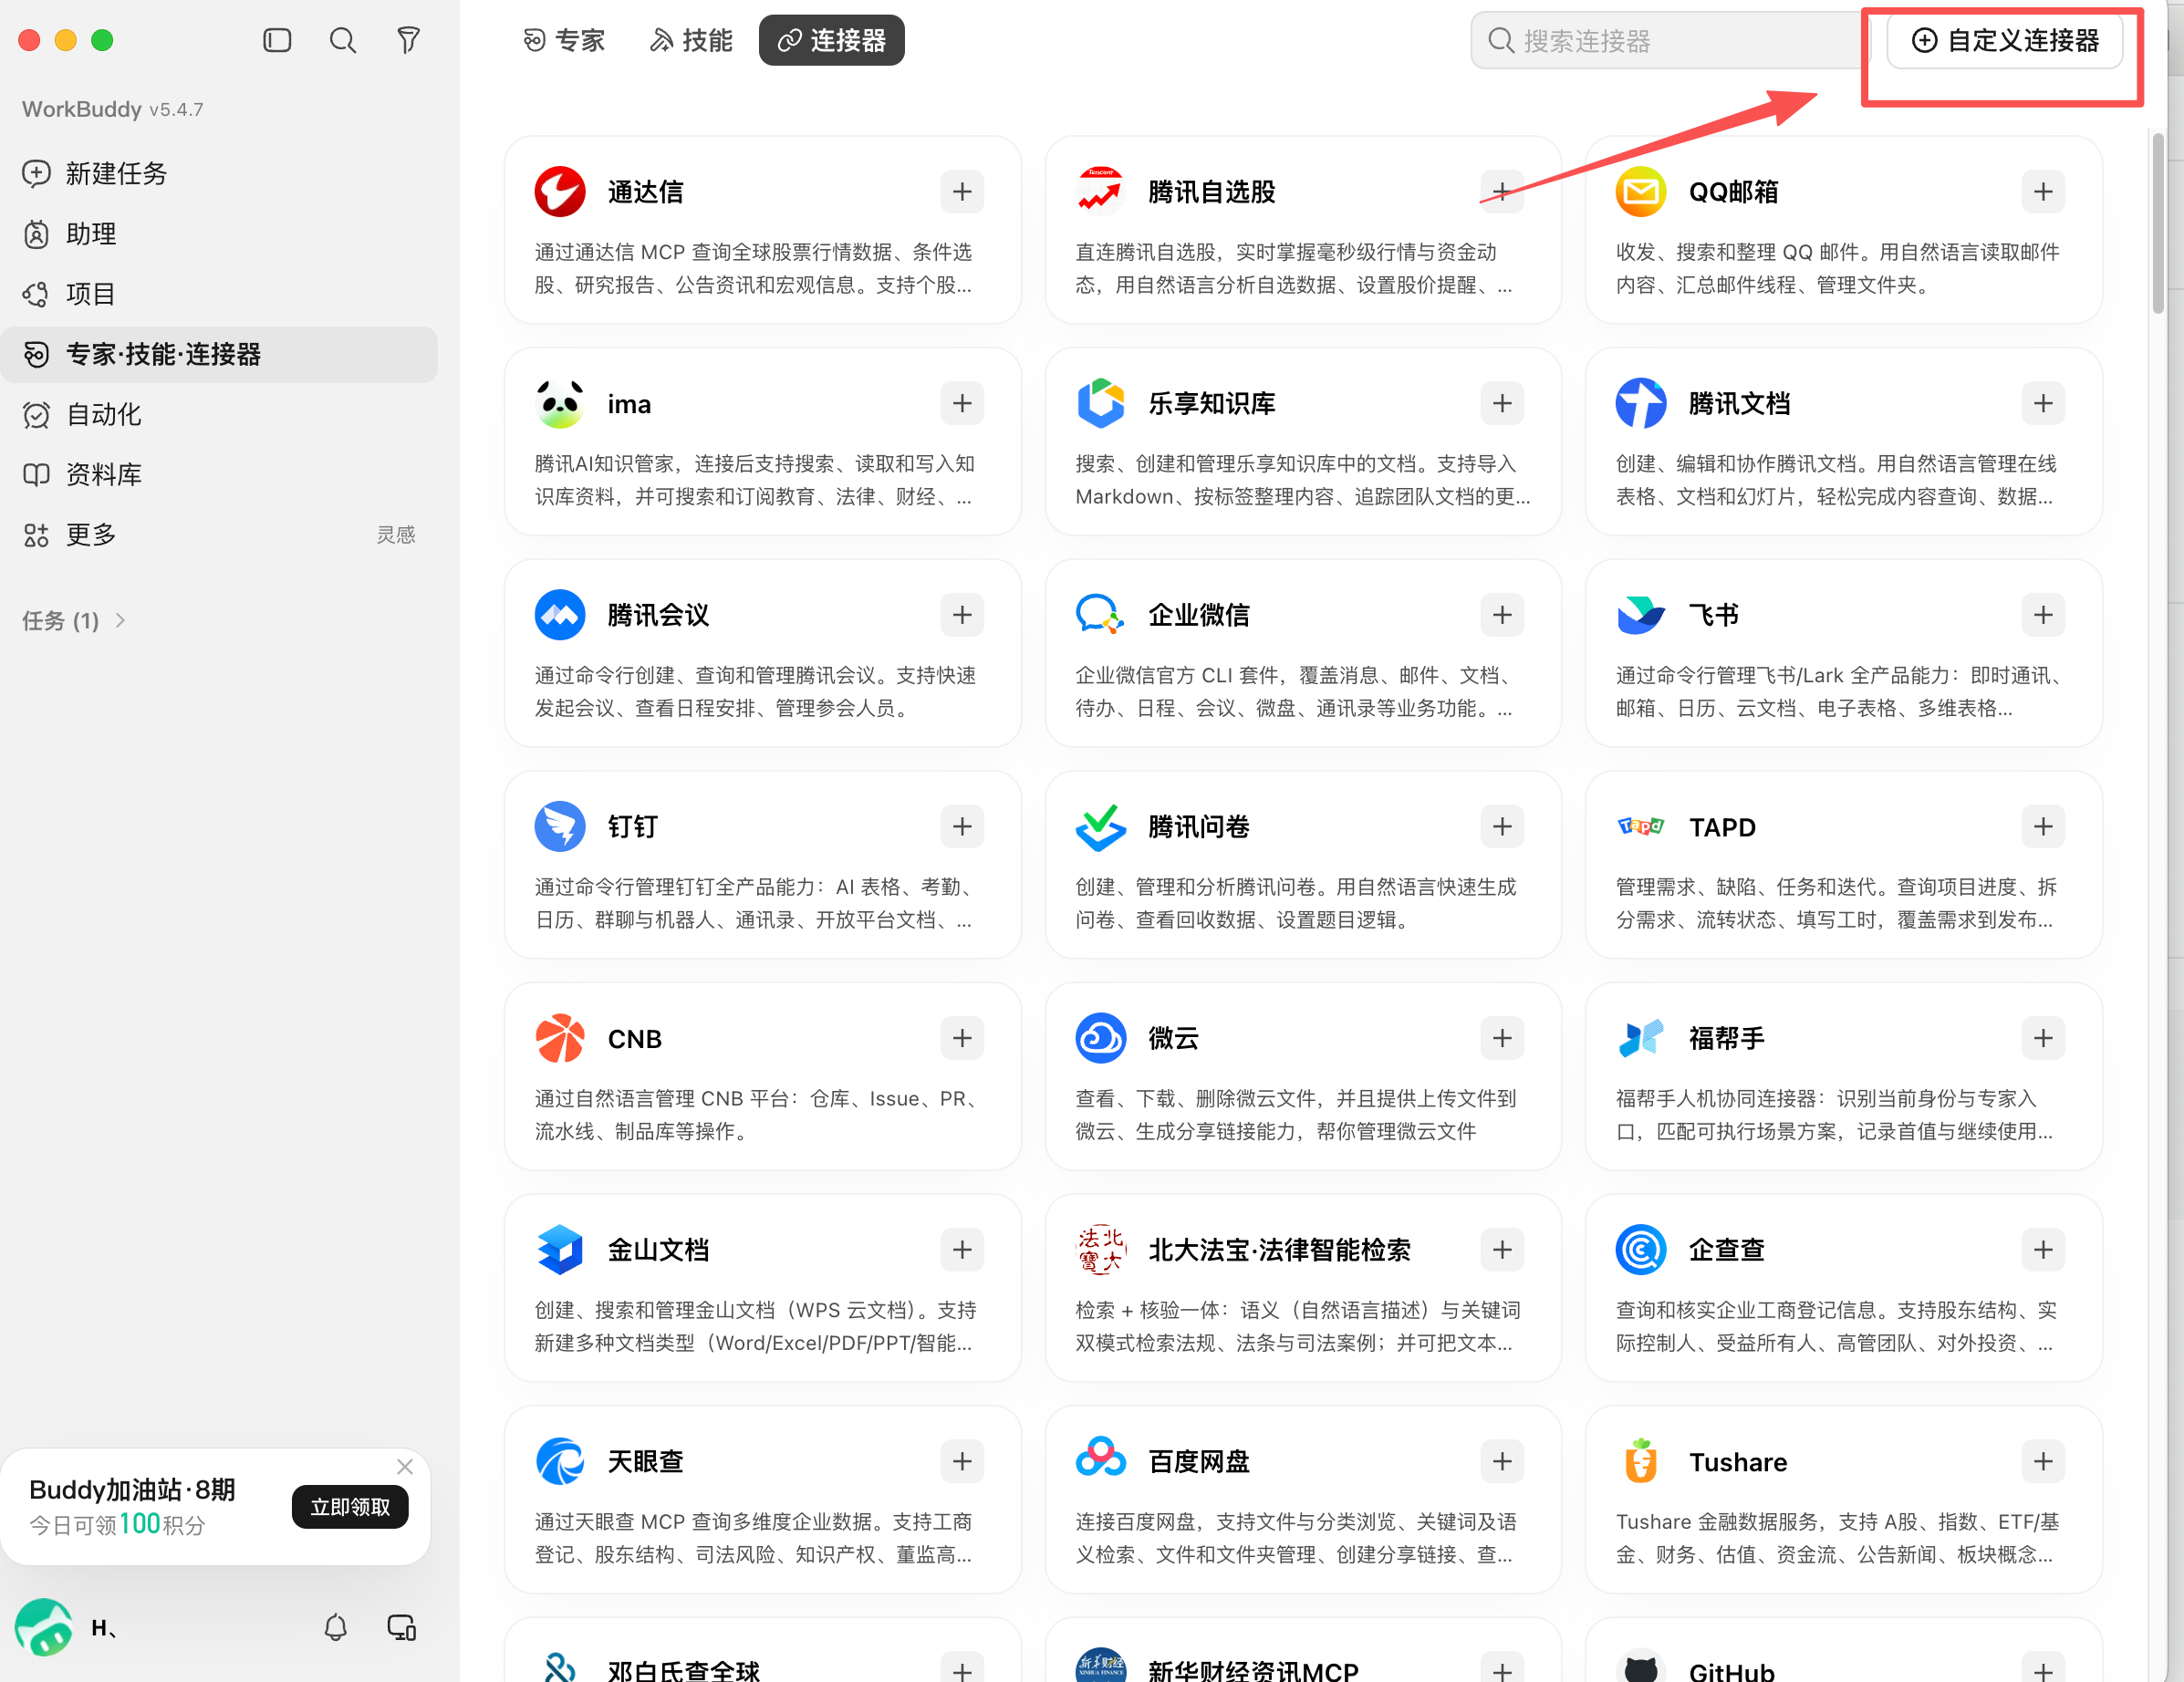Add the 钉钉 connector

coord(962,826)
